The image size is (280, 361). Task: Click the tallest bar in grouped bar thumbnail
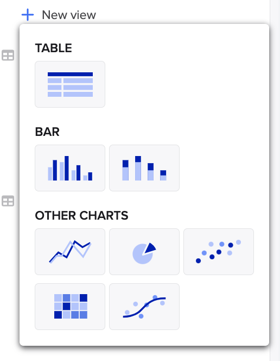pyautogui.click(x=67, y=168)
